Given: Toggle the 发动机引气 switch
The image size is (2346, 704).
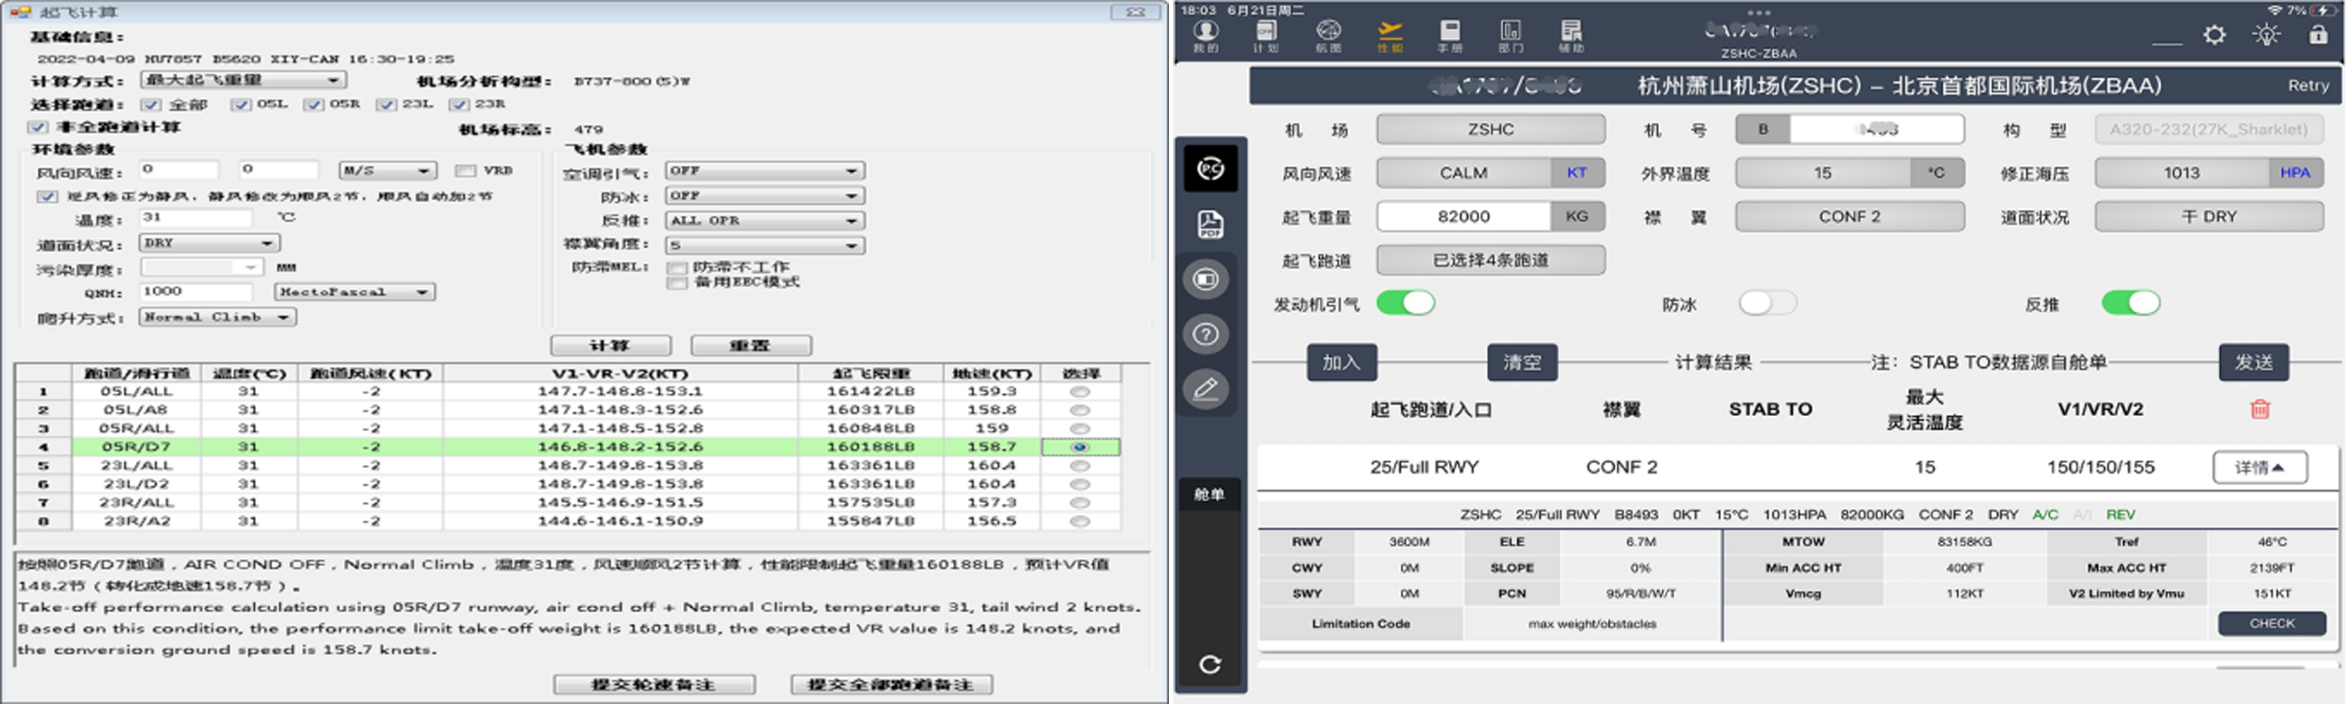Looking at the screenshot, I should [1405, 304].
